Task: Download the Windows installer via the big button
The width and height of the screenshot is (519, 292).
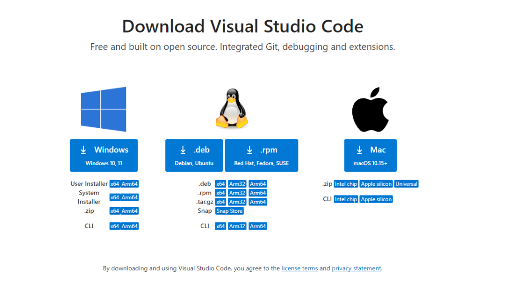Action: pos(104,156)
